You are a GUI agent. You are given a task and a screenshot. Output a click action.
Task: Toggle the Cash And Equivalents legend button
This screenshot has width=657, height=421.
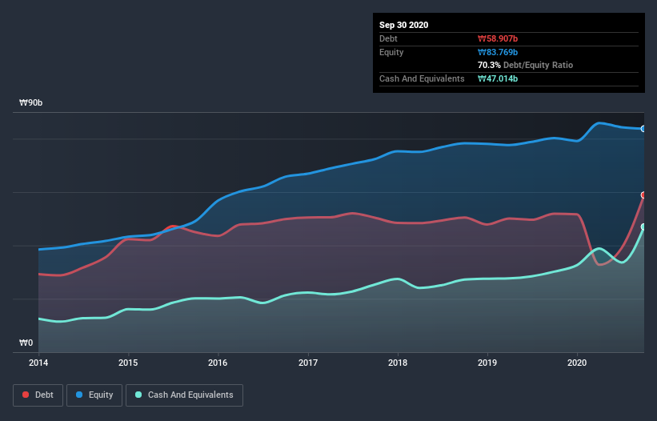coord(184,395)
